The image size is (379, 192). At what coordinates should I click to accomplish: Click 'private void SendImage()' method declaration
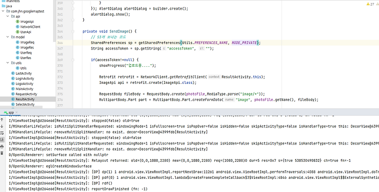pos(110,31)
